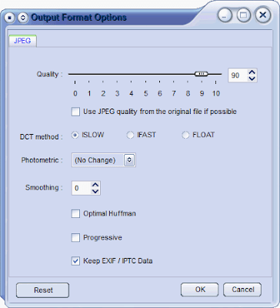Maximize the Output Format Options window

[x=244, y=15]
